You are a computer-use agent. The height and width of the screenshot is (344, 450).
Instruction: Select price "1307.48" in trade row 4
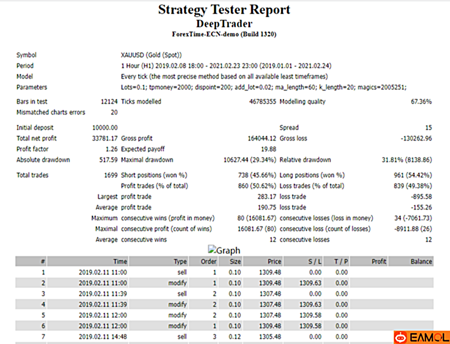click(270, 305)
